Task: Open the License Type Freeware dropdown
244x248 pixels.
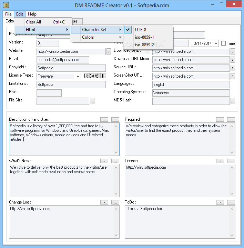Action: (78, 76)
